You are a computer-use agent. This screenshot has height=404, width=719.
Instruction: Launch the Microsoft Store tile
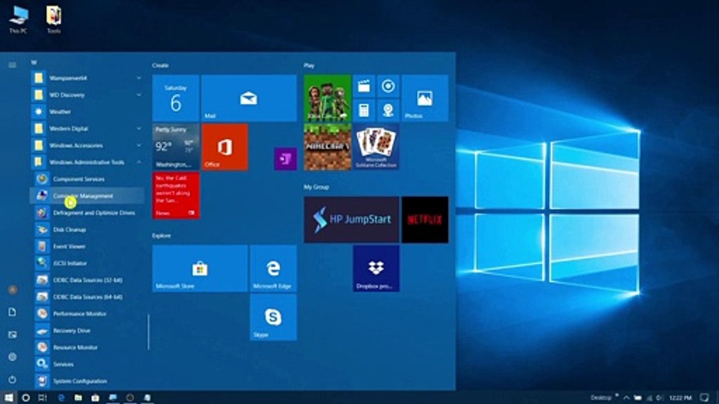(200, 268)
